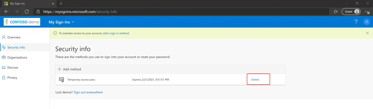This screenshot has height=109, width=373.
Task: Click the Privacy lock icon
Action: click(4, 78)
